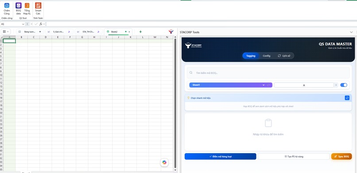This screenshot has height=173, width=357.
Task: Switch to the Config tab
Action: pyautogui.click(x=266, y=56)
